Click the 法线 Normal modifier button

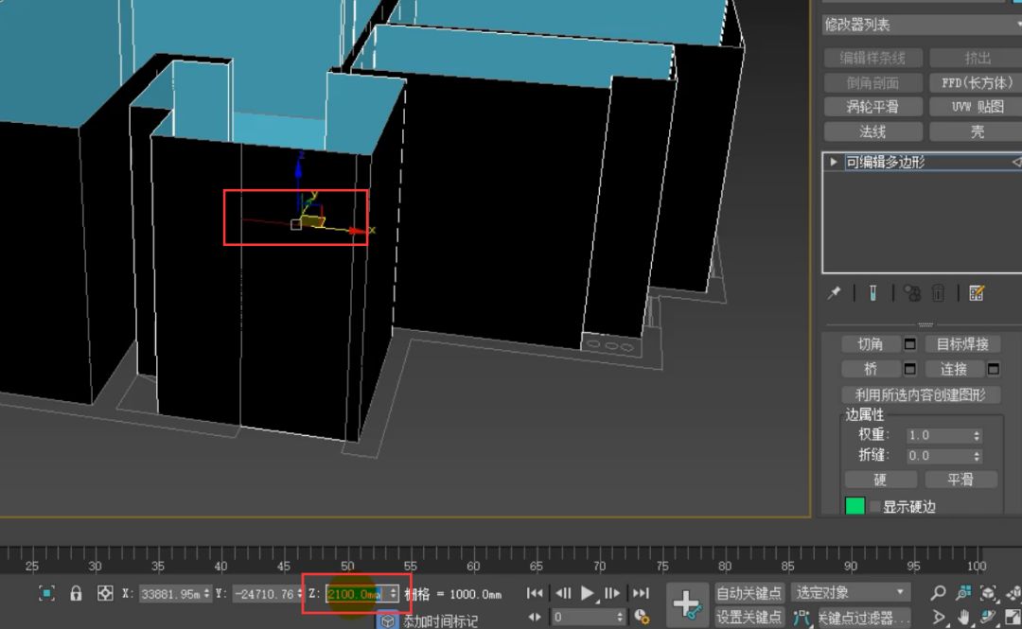(x=872, y=131)
